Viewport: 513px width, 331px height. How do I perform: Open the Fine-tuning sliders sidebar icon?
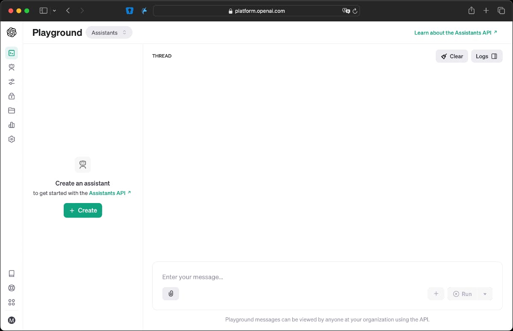click(12, 81)
